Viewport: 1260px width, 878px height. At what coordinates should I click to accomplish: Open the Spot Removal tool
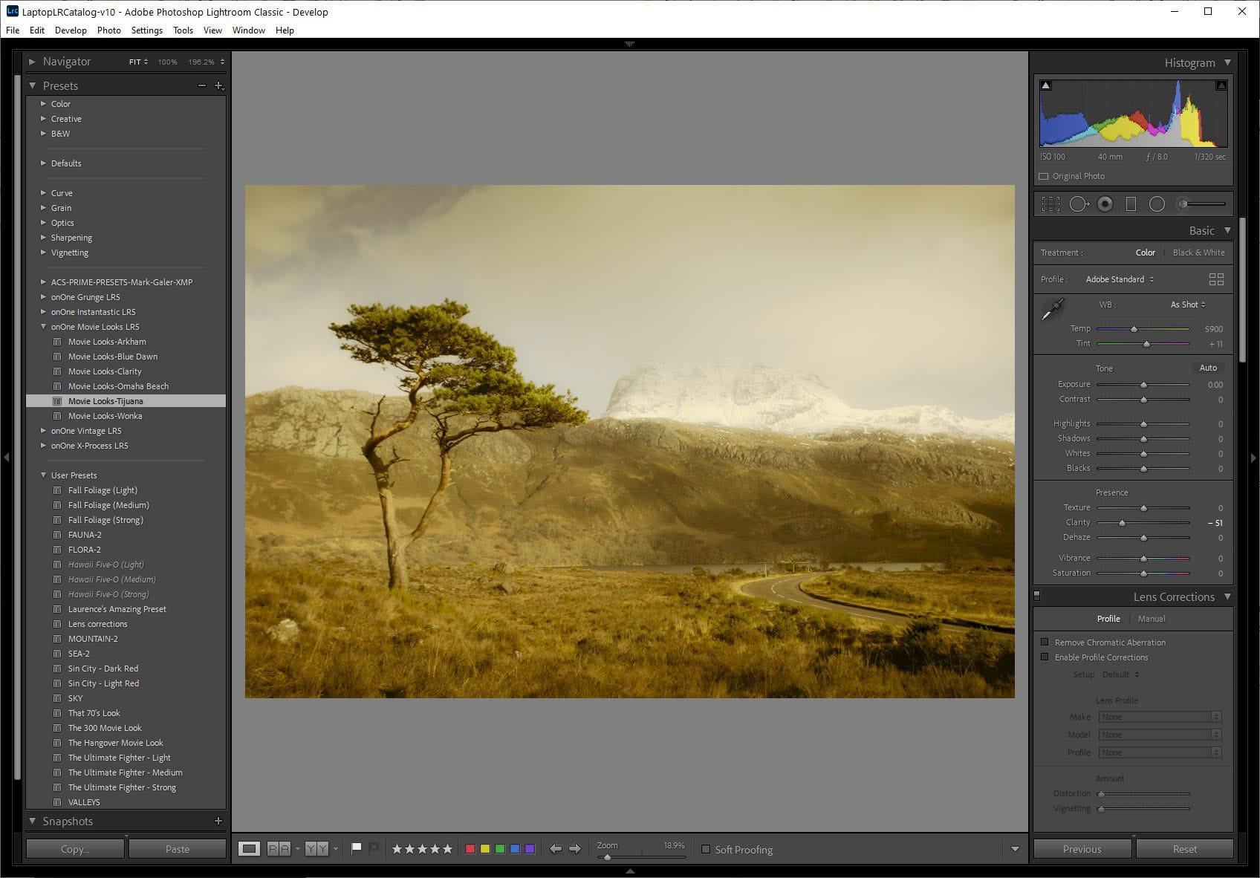(x=1079, y=204)
